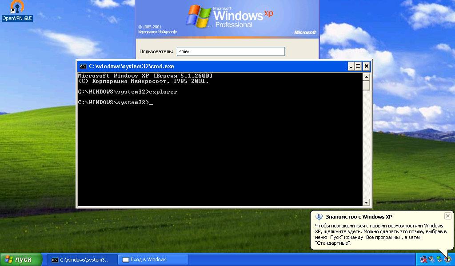Close the cmd.exe command prompt window

[x=367, y=66]
